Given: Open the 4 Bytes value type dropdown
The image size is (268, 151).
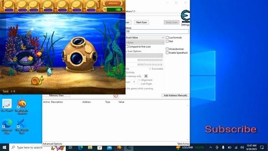Looking at the screenshot, I should [x=145, y=42].
